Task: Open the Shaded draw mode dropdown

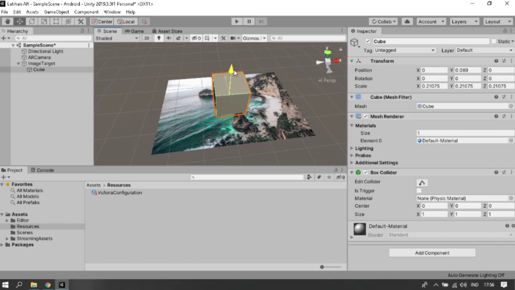Action: (117, 38)
